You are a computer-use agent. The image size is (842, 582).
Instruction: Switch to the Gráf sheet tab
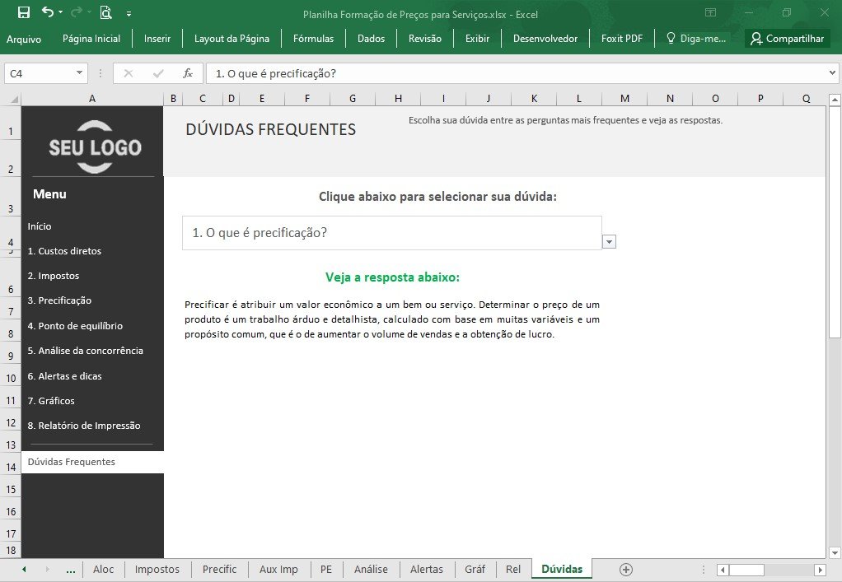tap(475, 569)
